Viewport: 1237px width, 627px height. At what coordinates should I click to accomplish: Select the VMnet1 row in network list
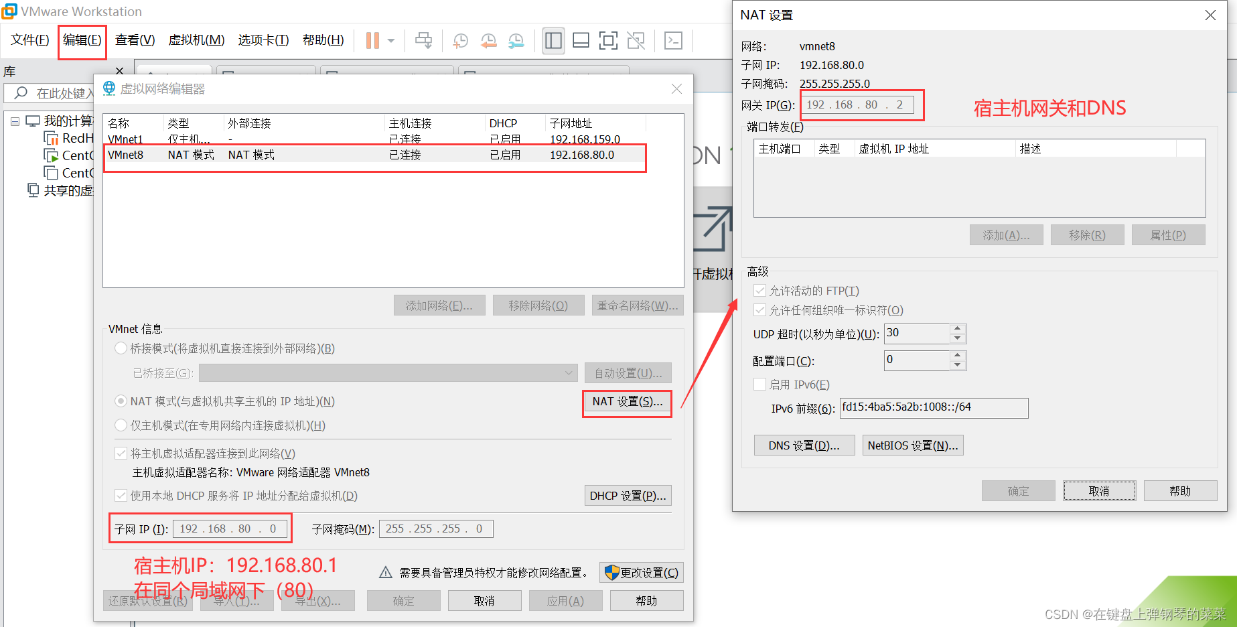point(375,139)
